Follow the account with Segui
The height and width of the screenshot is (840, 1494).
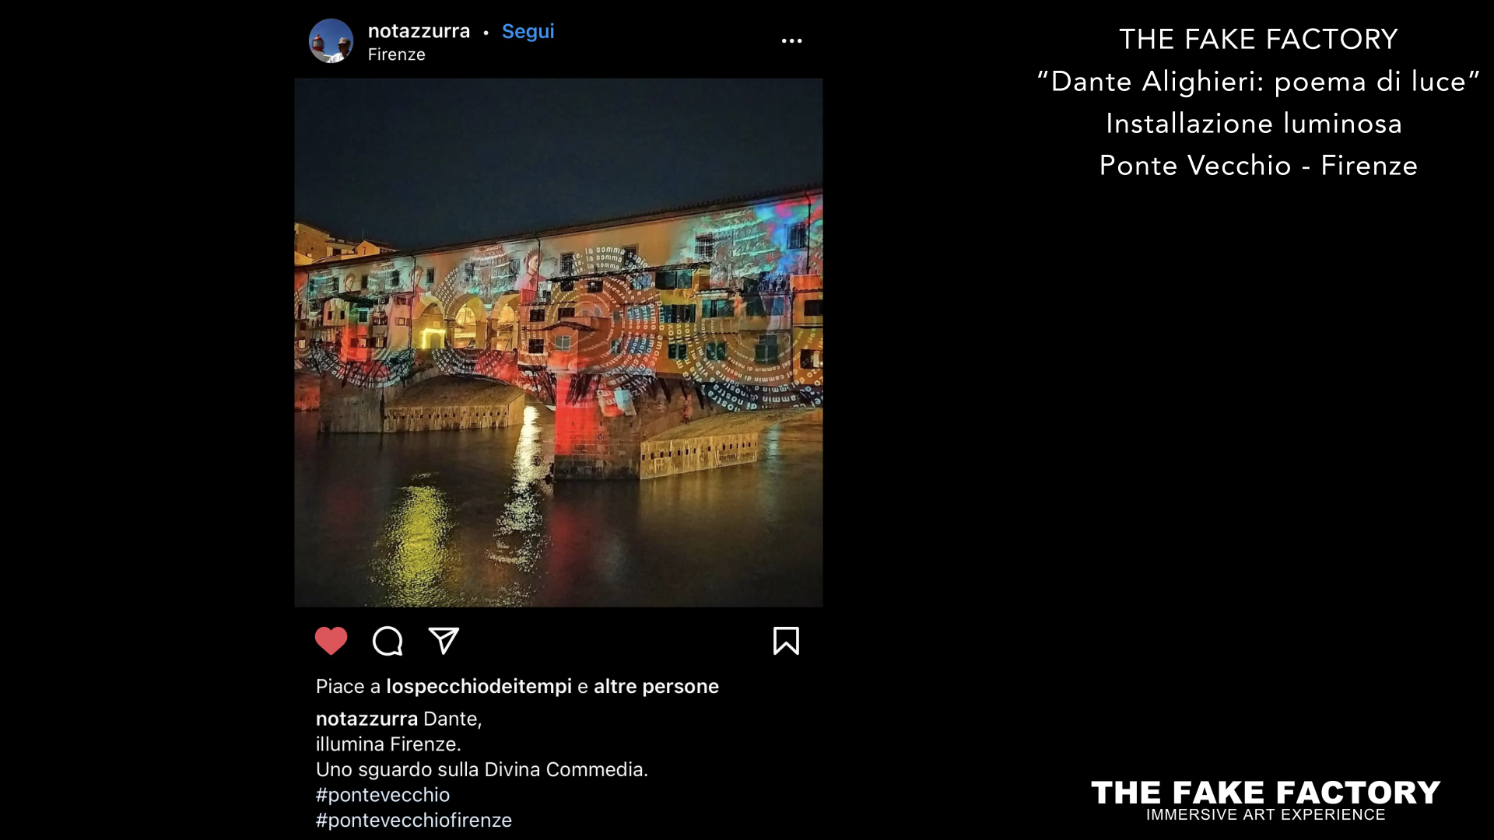528,31
